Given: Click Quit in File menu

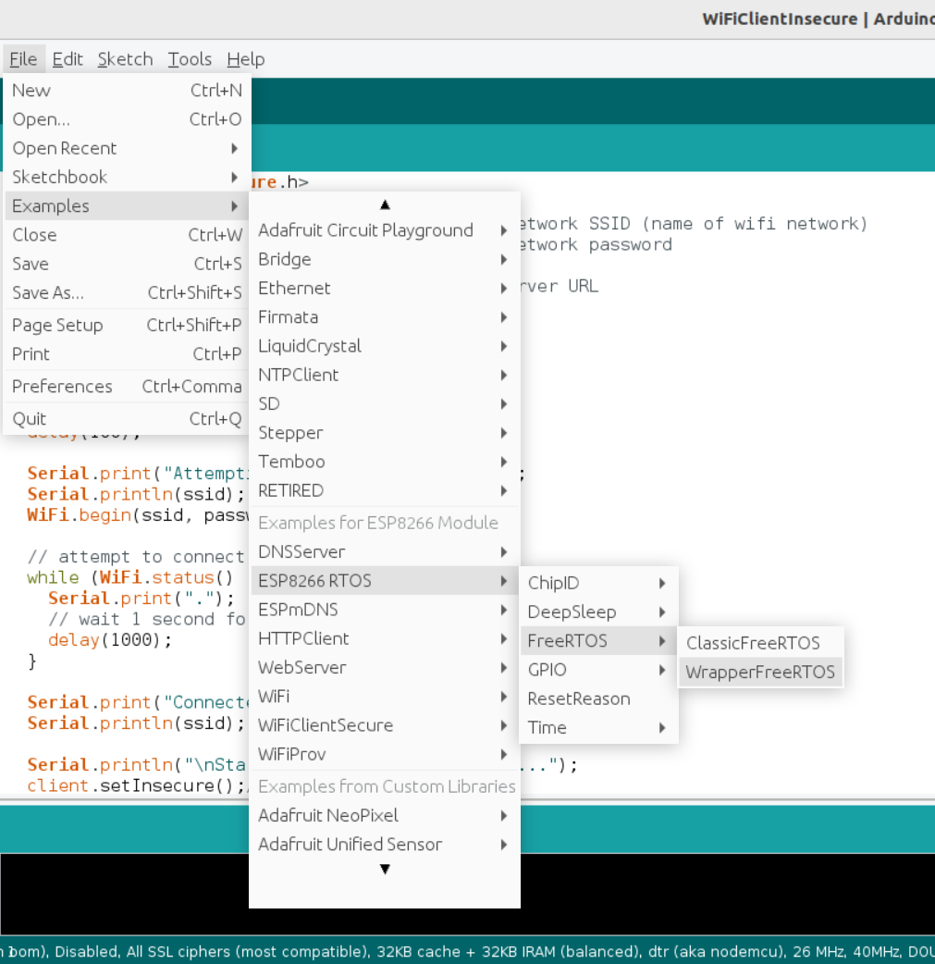Looking at the screenshot, I should (128, 419).
